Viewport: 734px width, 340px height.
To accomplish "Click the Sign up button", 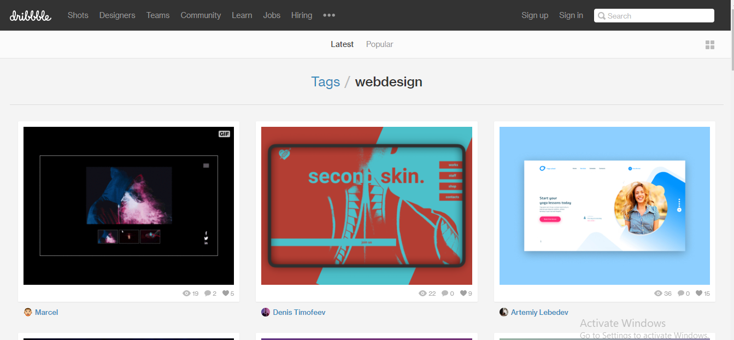I will click(x=535, y=15).
